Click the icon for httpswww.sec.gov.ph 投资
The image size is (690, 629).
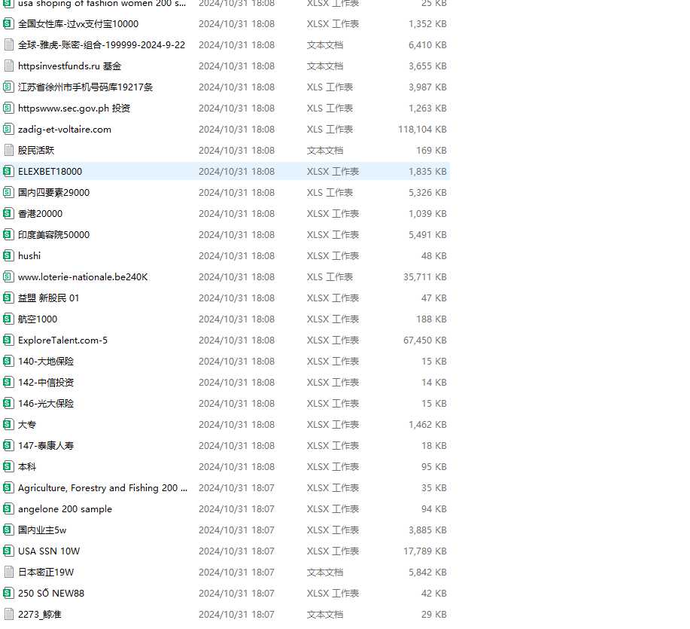click(x=8, y=108)
